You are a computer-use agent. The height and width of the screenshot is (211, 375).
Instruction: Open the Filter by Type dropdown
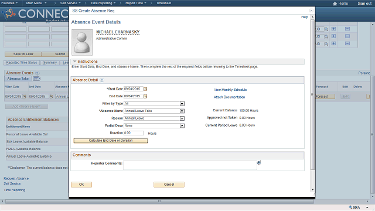[182, 104]
